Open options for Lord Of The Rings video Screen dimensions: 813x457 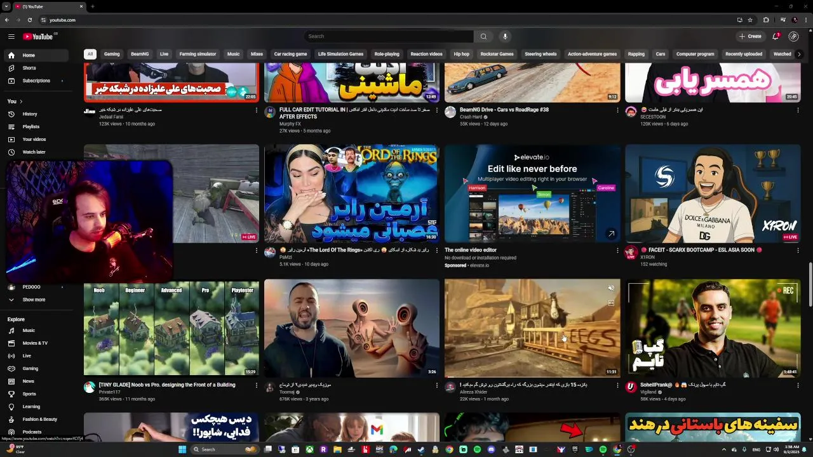(x=437, y=250)
